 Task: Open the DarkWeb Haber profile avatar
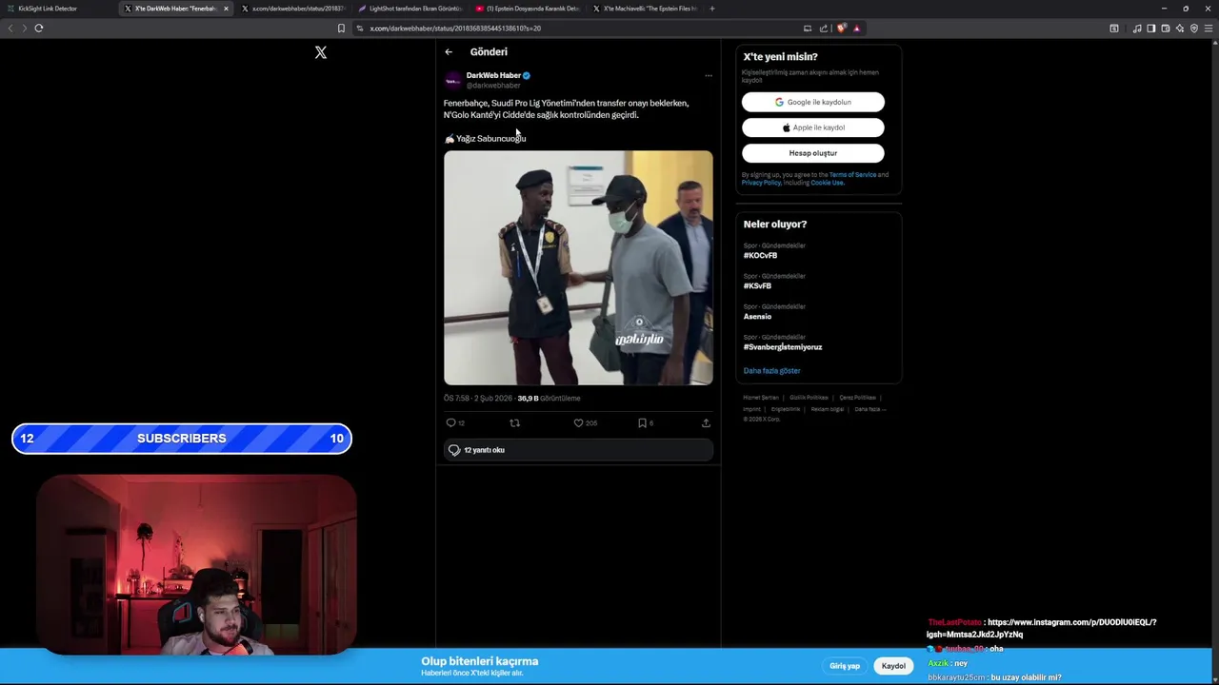pyautogui.click(x=453, y=80)
